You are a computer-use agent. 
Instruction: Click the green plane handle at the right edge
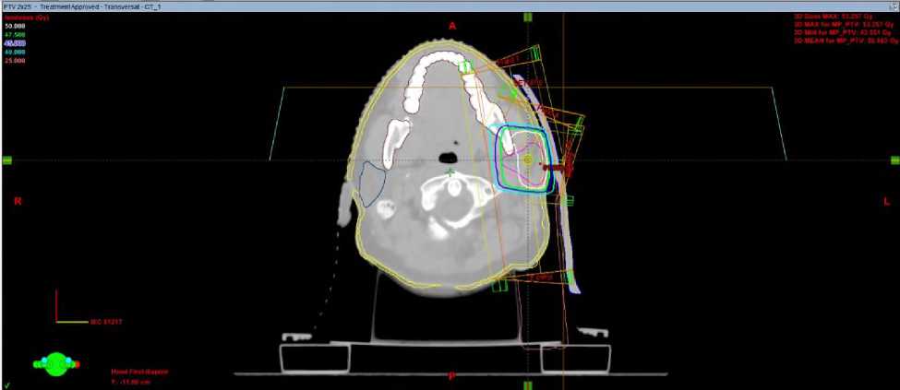(894, 160)
